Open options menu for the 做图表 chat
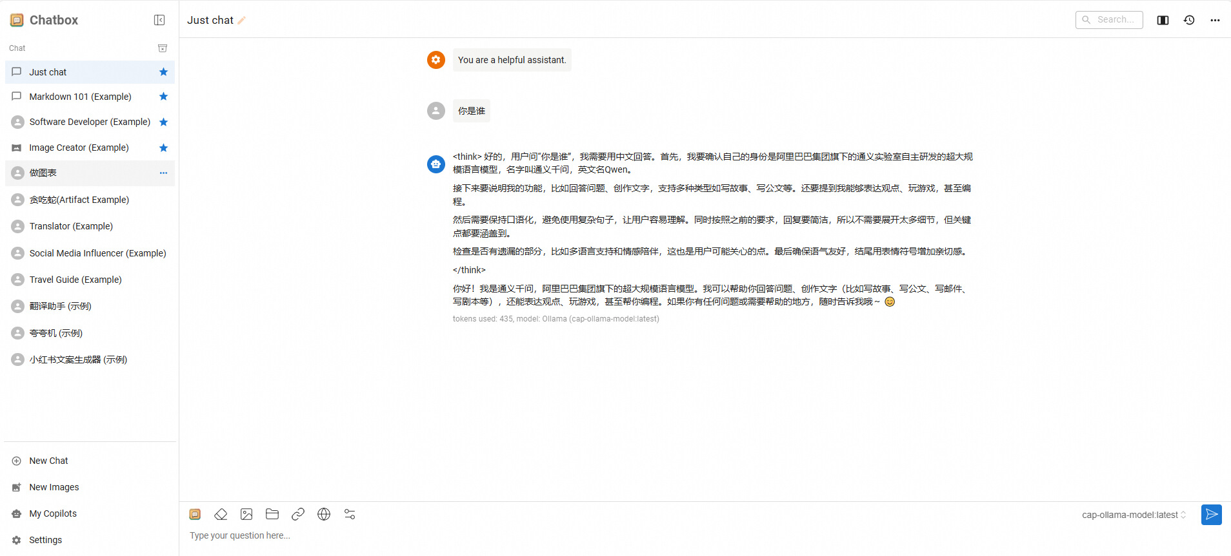Viewport: 1231px width, 556px height. [x=163, y=173]
